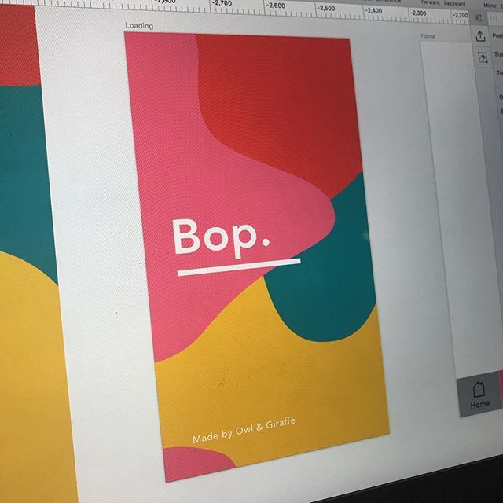Click the Home house icon in tab bar
Screen dimensions: 503x503
pos(479,390)
